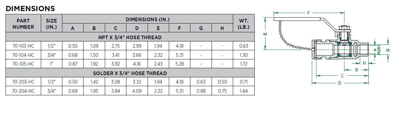Select part number 70-104-HC
This screenshot has width=399, height=140.
click(x=23, y=55)
